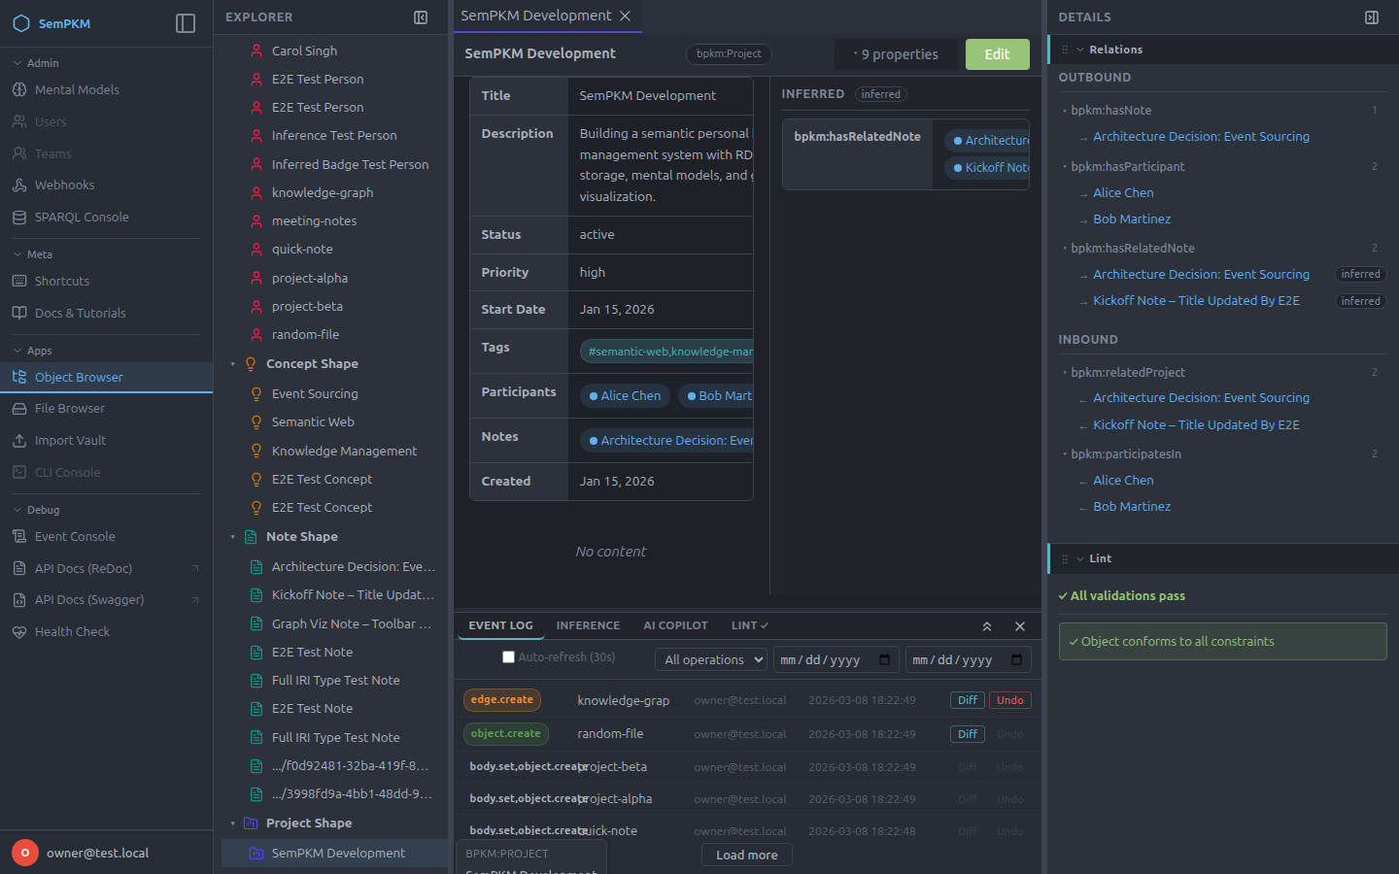The image size is (1399, 874).
Task: Open calendar picker for second date field
Action: tap(1017, 659)
